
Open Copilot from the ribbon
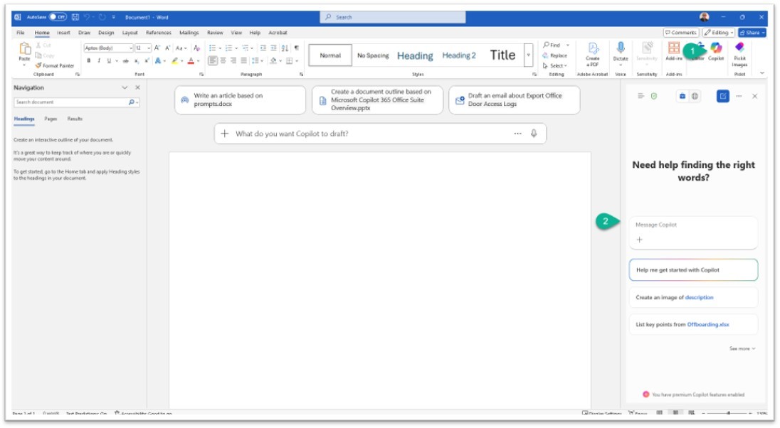(x=716, y=50)
